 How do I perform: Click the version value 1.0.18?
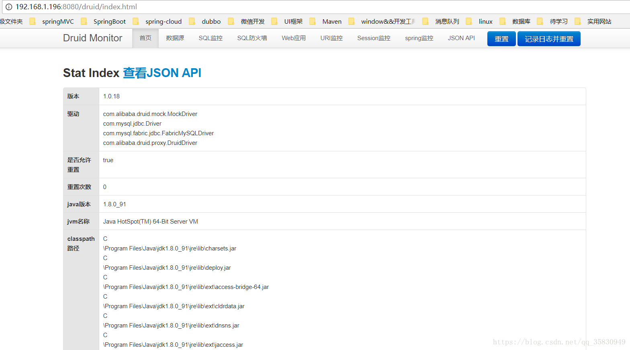111,96
